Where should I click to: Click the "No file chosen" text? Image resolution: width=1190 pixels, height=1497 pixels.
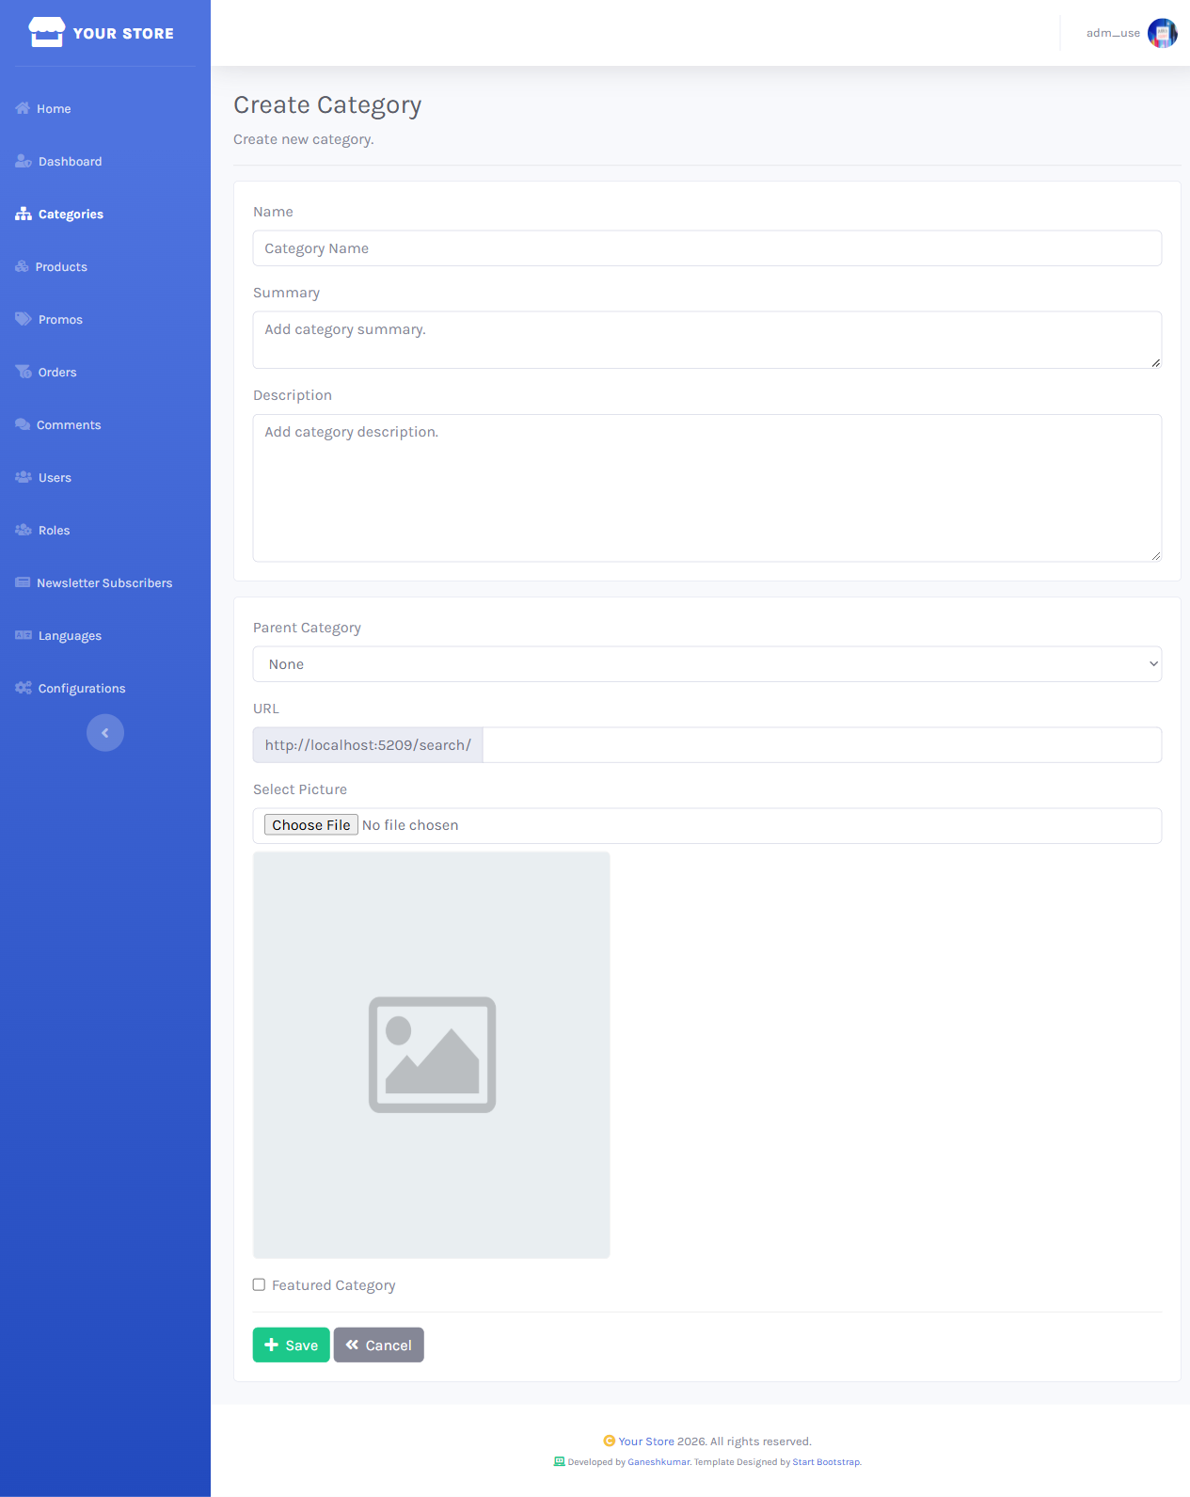point(410,825)
